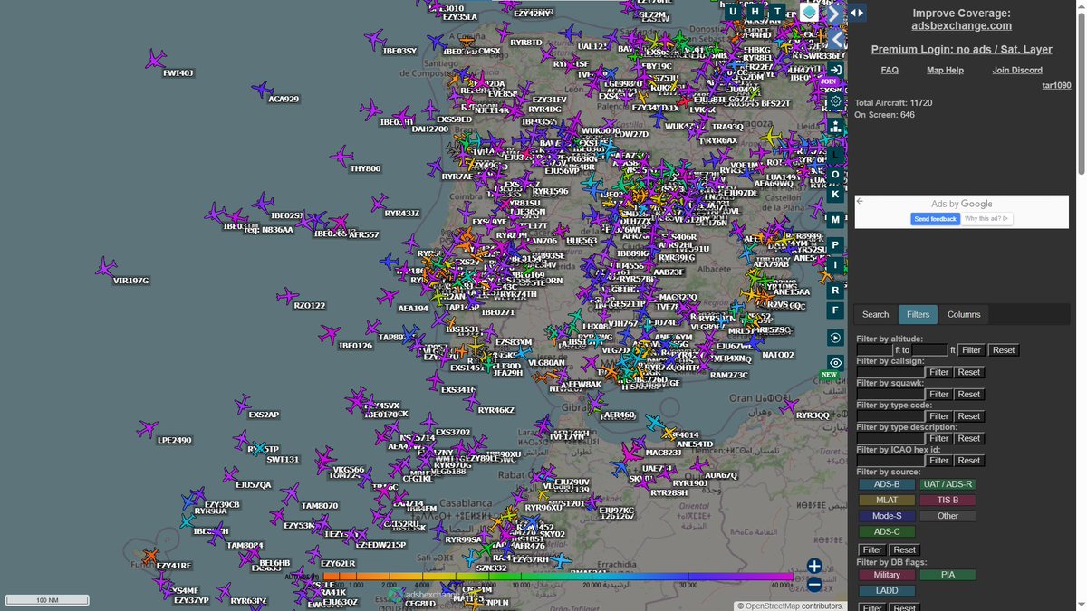
Task: Select aircraft THY800 on the map
Action: [341, 157]
